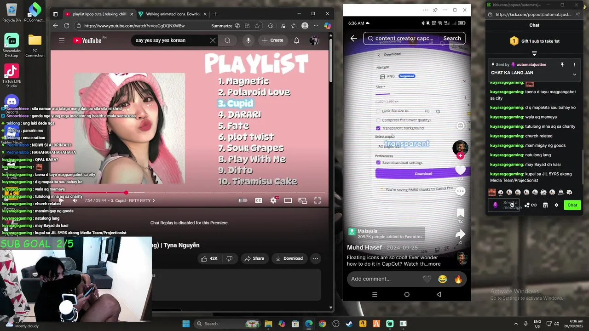Tap the fire emoji quick reaction
589x331 pixels.
point(458,279)
